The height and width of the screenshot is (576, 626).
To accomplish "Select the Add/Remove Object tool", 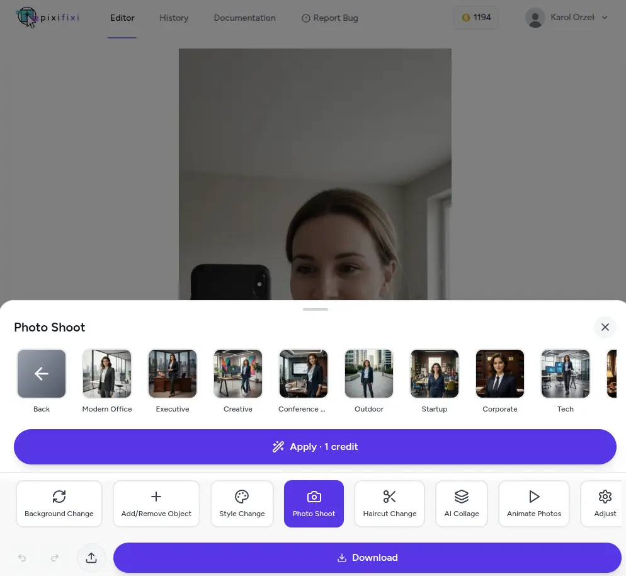I will (x=156, y=504).
